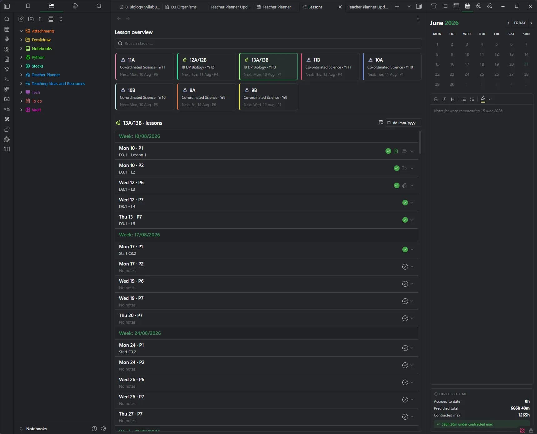This screenshot has width=537, height=434.
Task: Open the ribbon microphone recorder icon
Action: 7,39
